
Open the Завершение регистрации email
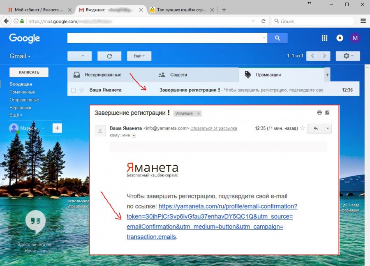pyautogui.click(x=213, y=90)
